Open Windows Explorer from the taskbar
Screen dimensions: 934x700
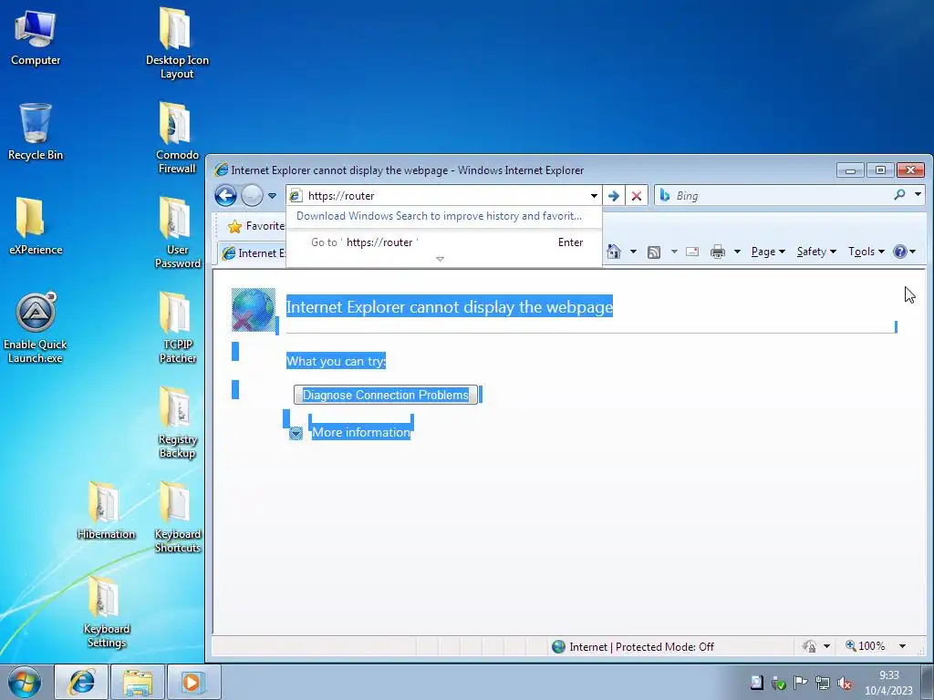pyautogui.click(x=138, y=682)
